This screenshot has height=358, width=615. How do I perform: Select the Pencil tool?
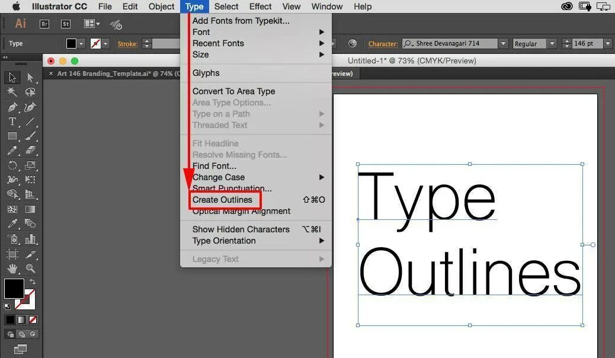click(12, 151)
